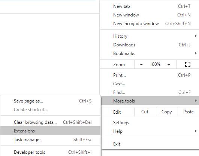Expand the History submenu arrow
The height and width of the screenshot is (156, 199).
pos(196,36)
